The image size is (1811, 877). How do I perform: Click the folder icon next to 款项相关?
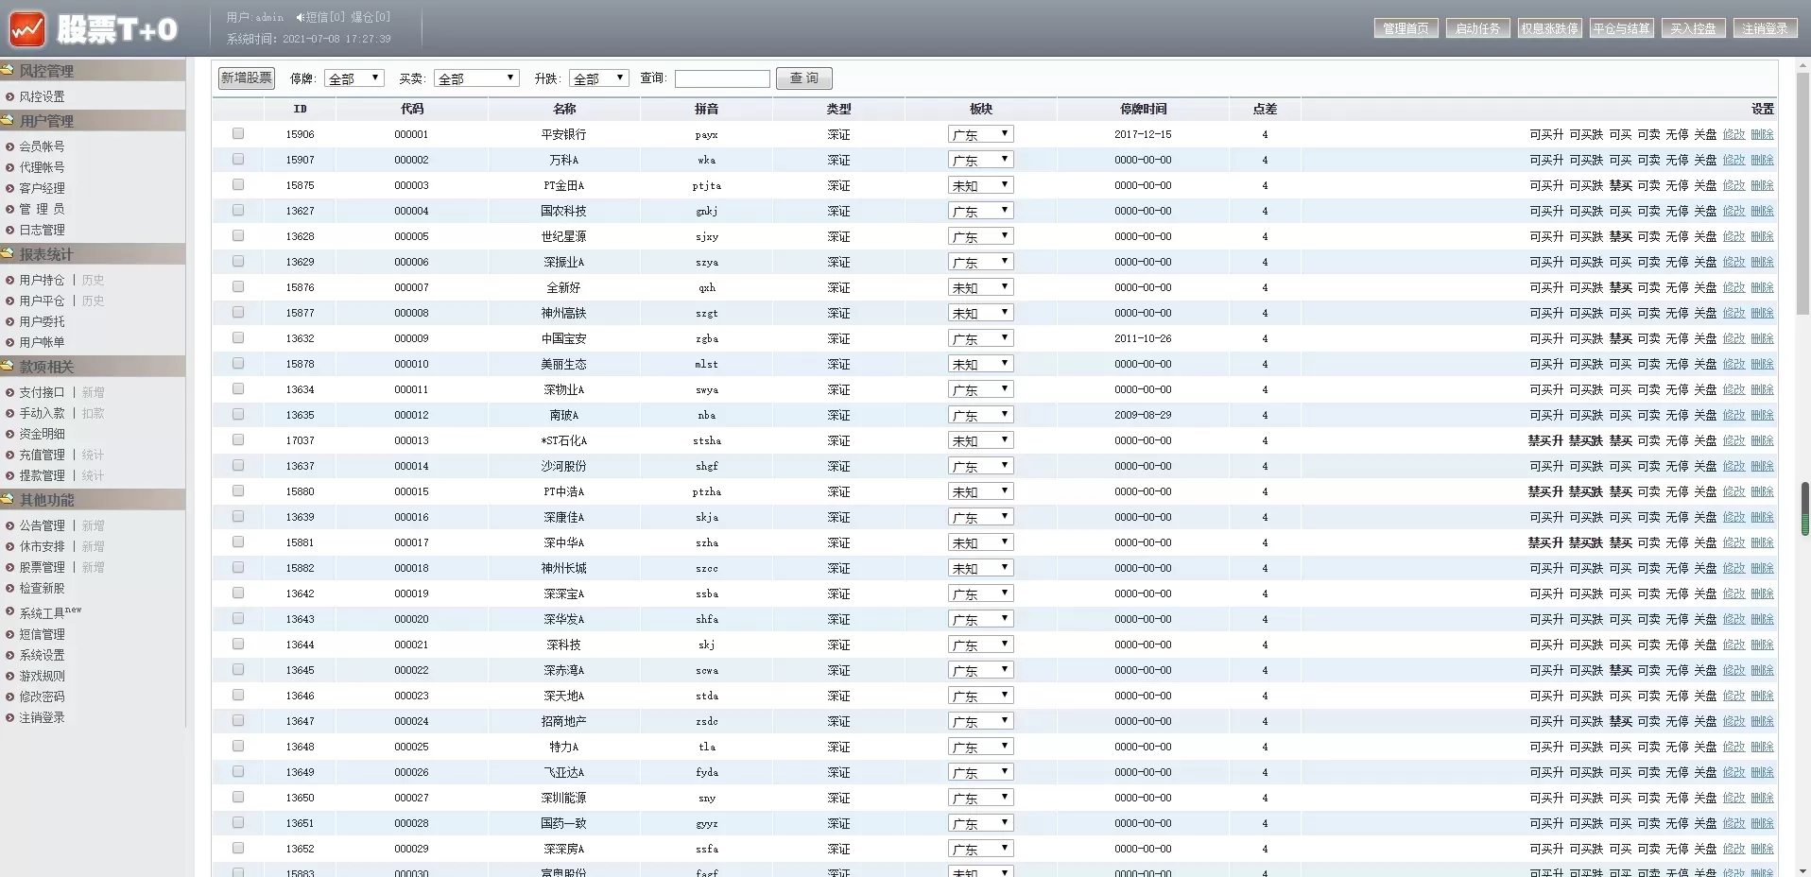pyautogui.click(x=8, y=366)
